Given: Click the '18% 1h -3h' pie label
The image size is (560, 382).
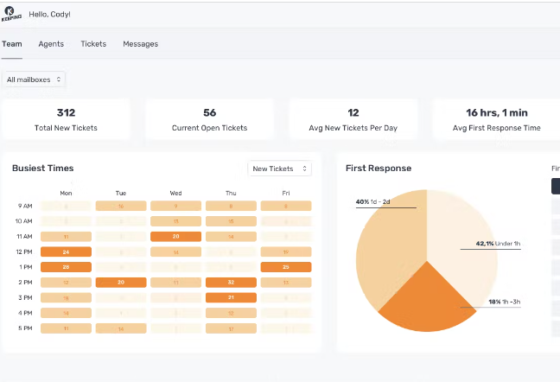Looking at the screenshot, I should [505, 302].
